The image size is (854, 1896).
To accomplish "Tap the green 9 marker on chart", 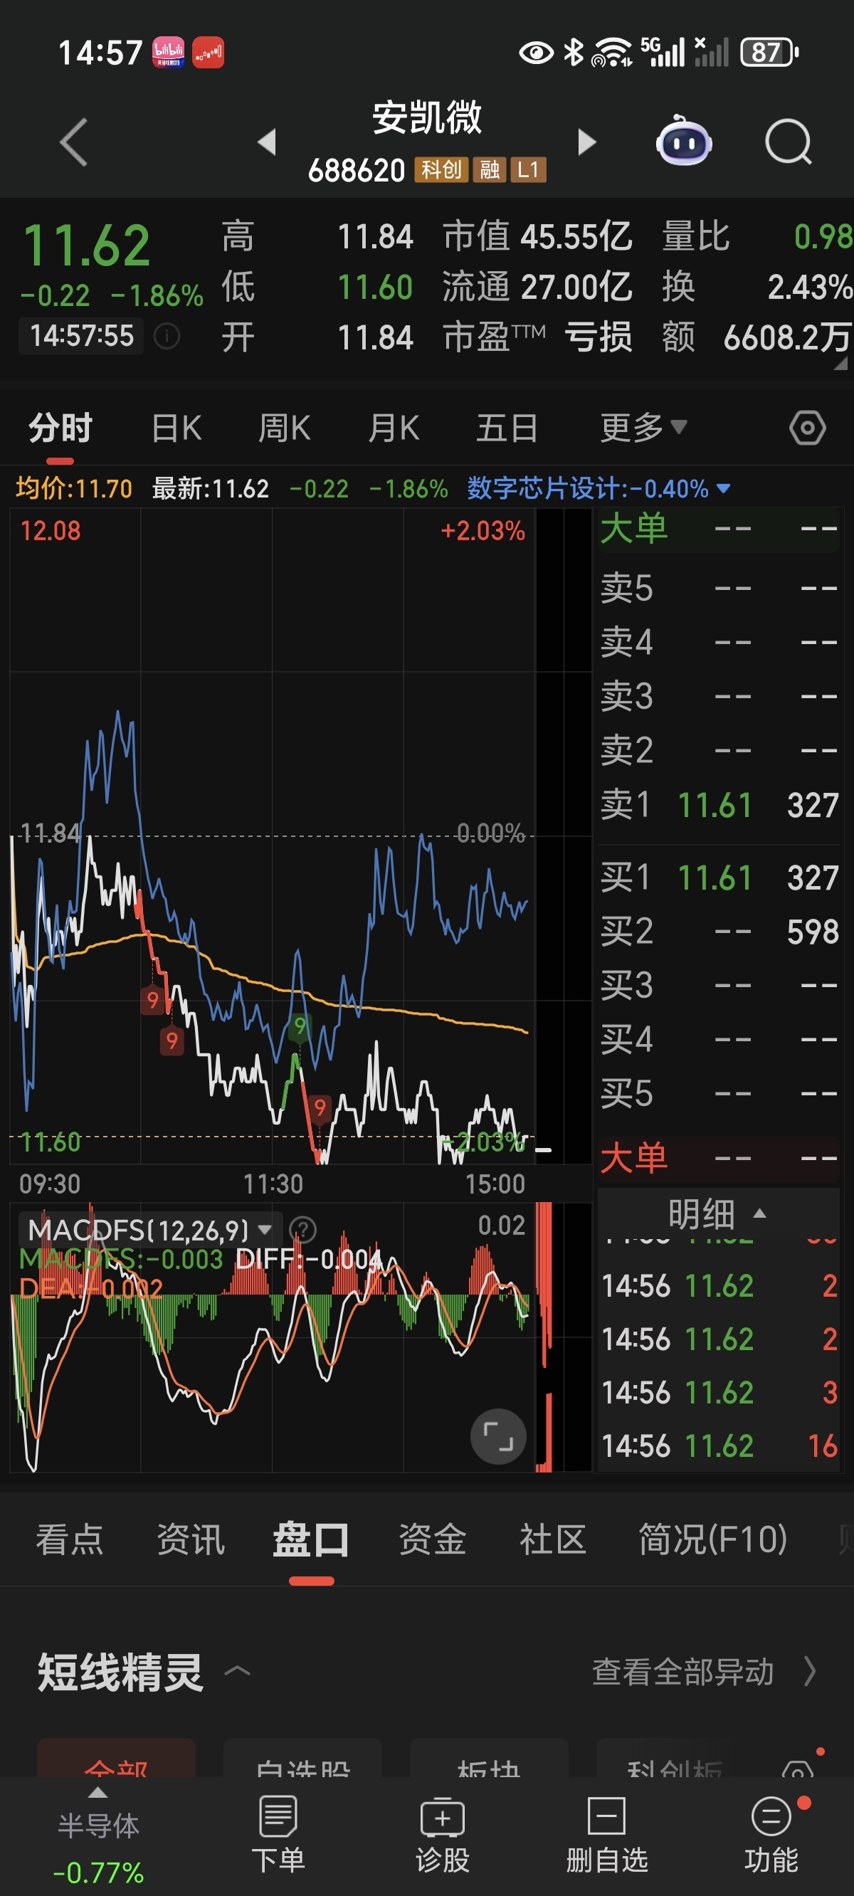I will [x=300, y=1026].
